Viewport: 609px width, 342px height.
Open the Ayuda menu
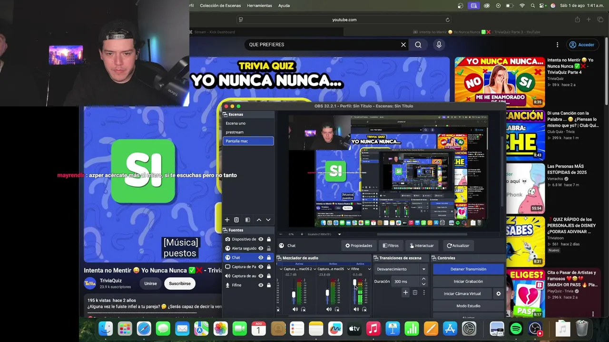tap(284, 6)
